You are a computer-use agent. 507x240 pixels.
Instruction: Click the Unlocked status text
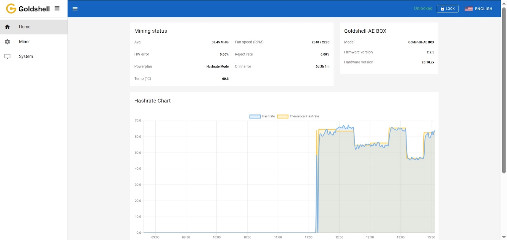(423, 8)
